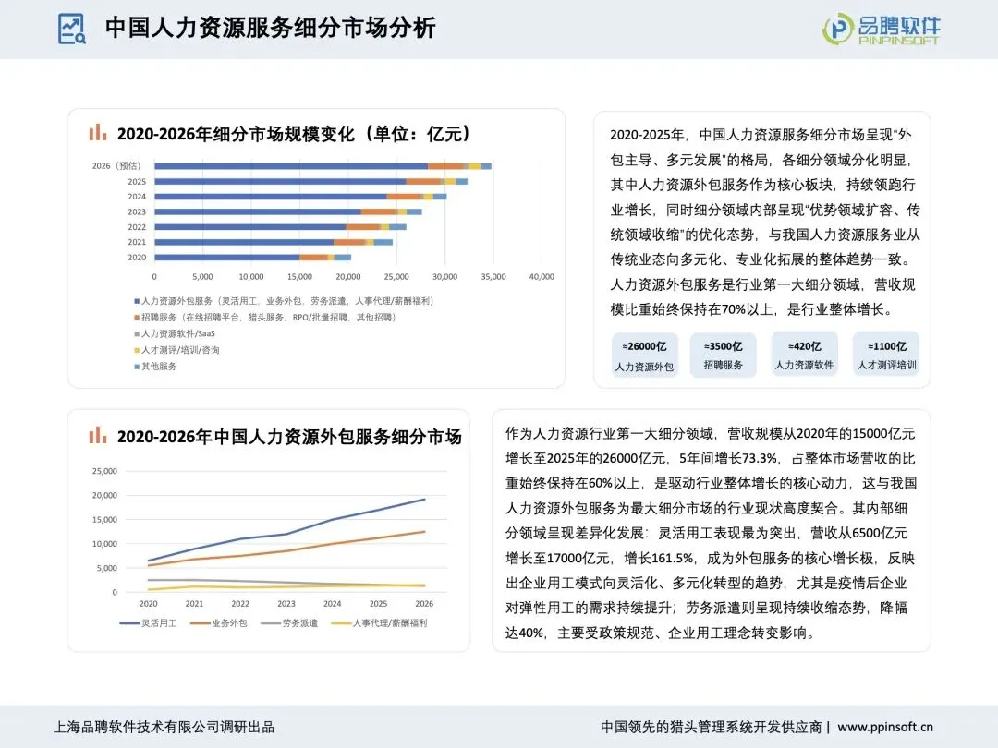Click the ≈420亿 人力资源软件 stat card
The height and width of the screenshot is (748, 998).
click(805, 355)
